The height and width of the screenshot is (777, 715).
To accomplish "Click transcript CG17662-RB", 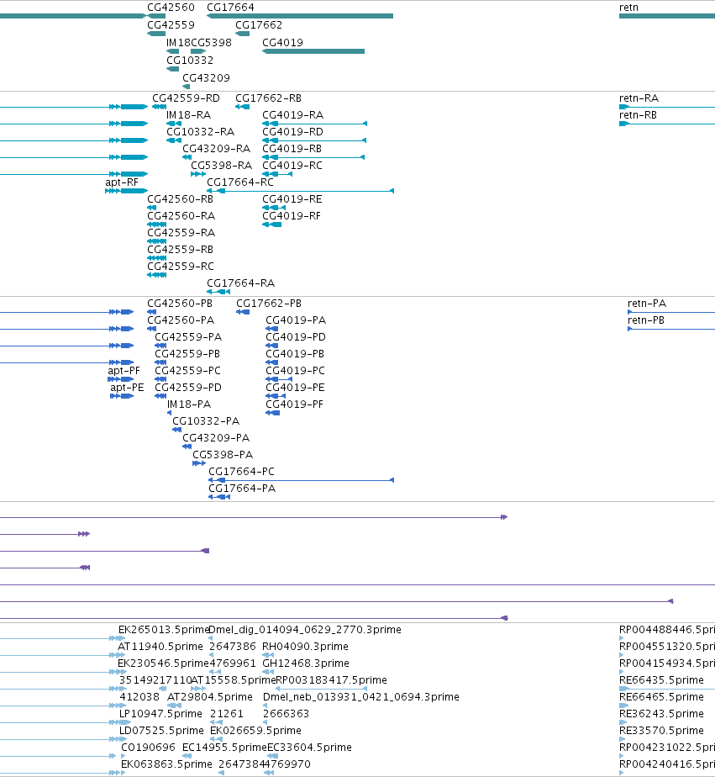I will click(268, 98).
